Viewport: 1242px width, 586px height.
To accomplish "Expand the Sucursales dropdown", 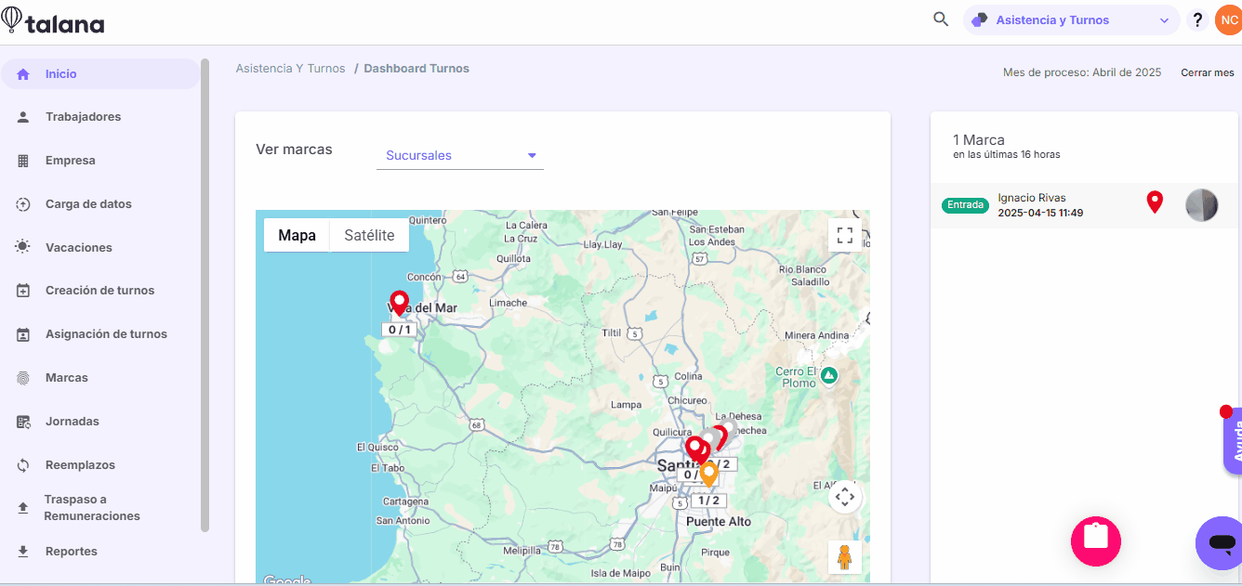I will [x=460, y=156].
